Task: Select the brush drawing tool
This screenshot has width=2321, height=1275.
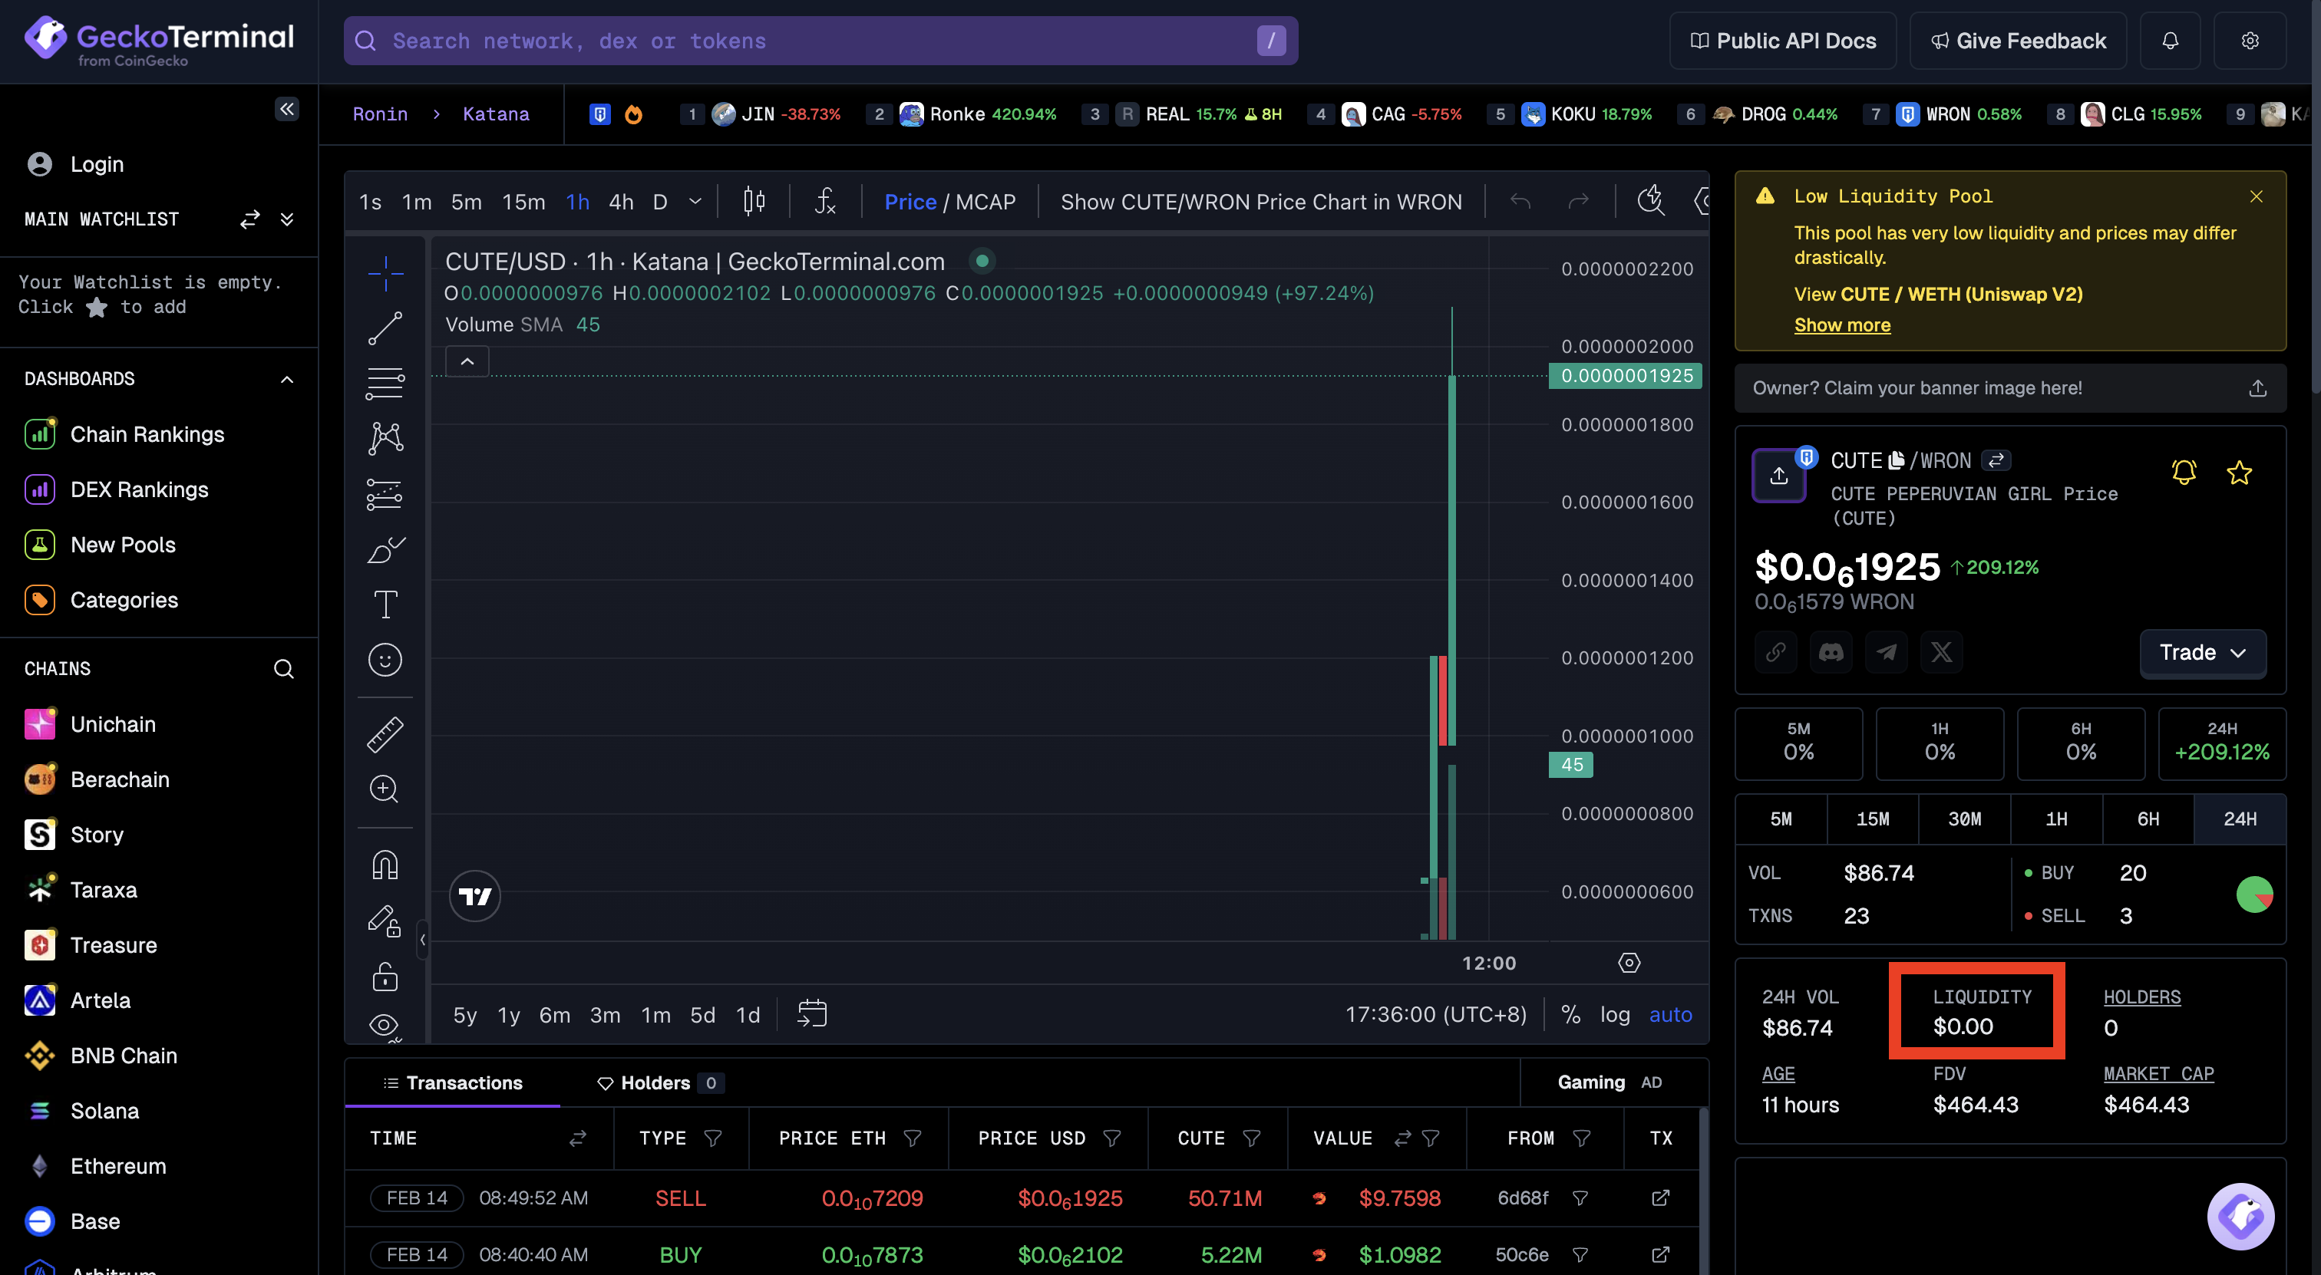Action: [x=385, y=549]
